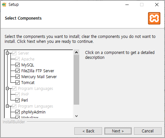Uncheck the MySQL component checkbox
This screenshot has height=138, width=165.
point(17,65)
